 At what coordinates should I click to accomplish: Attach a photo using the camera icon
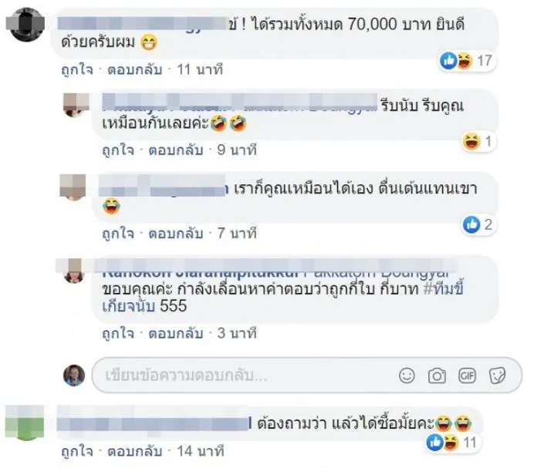[x=437, y=375]
